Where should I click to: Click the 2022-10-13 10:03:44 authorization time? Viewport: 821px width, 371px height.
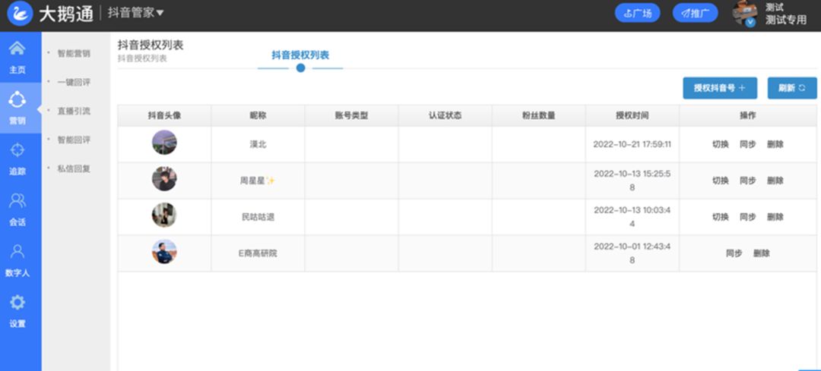pos(632,217)
